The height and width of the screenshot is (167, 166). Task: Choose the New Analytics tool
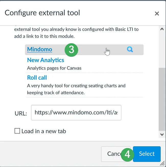click(45, 60)
